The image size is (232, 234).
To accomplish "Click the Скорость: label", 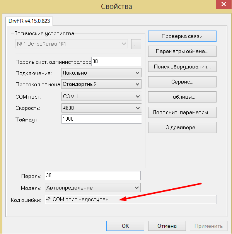I will click(x=28, y=108).
